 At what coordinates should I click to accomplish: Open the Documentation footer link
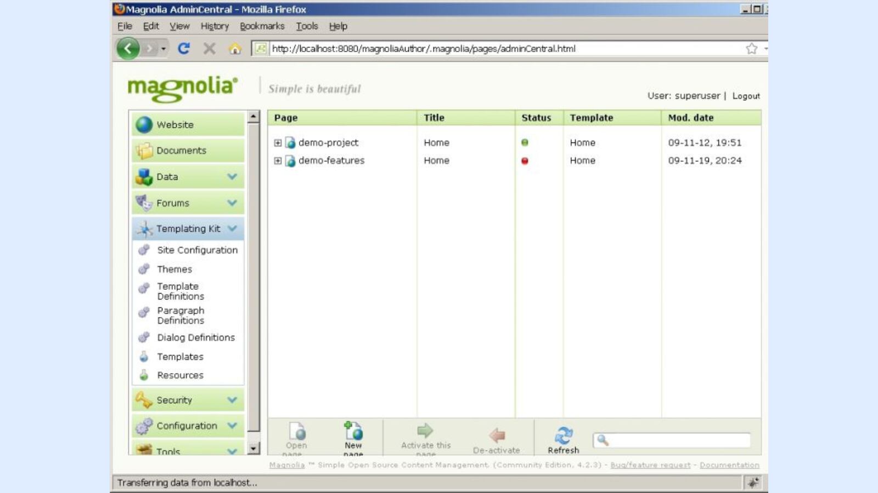[729, 465]
